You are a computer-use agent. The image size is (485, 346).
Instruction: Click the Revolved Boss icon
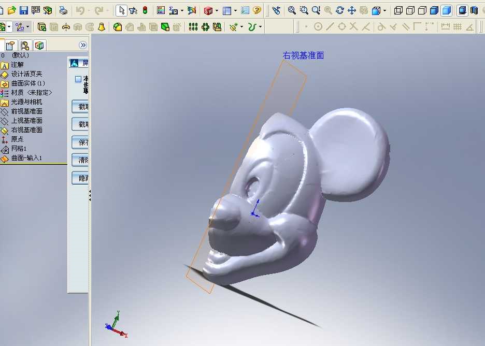[x=66, y=27]
